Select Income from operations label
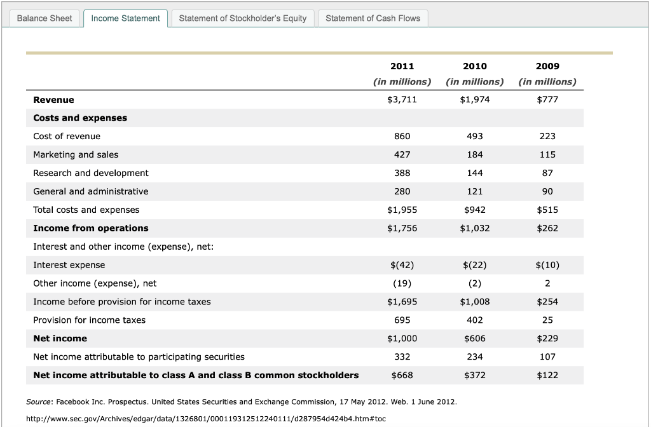The width and height of the screenshot is (651, 427). click(x=91, y=228)
